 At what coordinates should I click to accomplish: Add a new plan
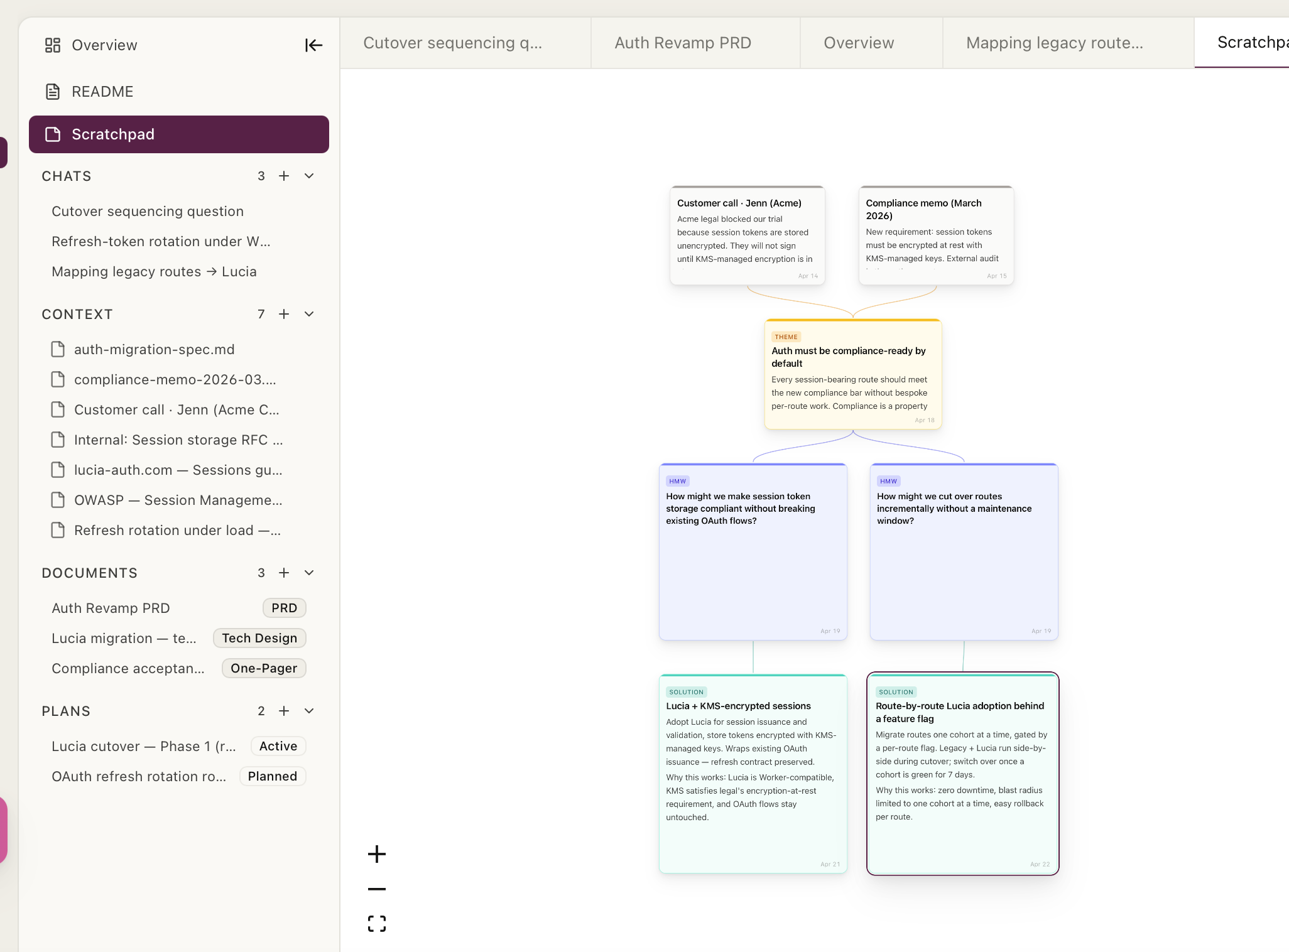(x=284, y=711)
